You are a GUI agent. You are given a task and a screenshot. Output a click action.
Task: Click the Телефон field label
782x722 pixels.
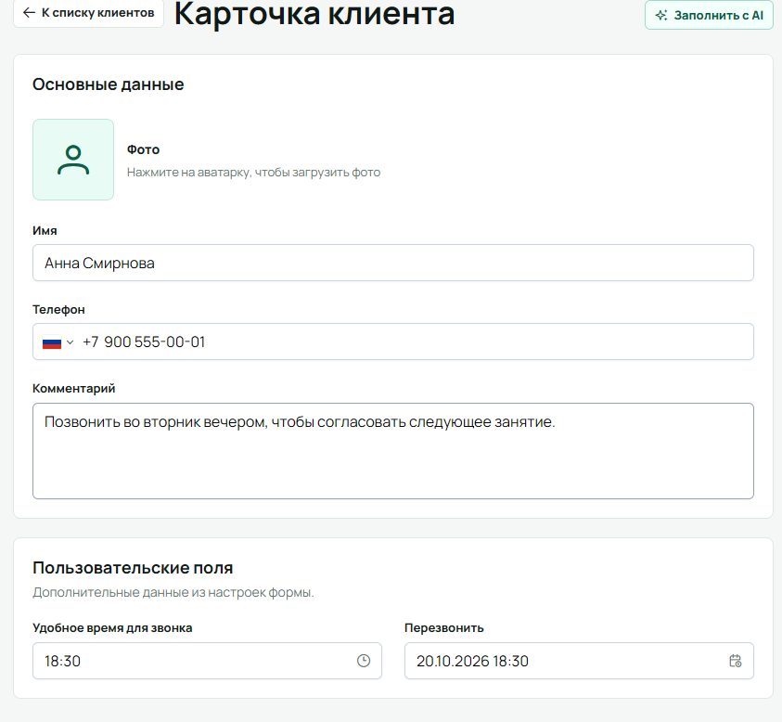(58, 310)
